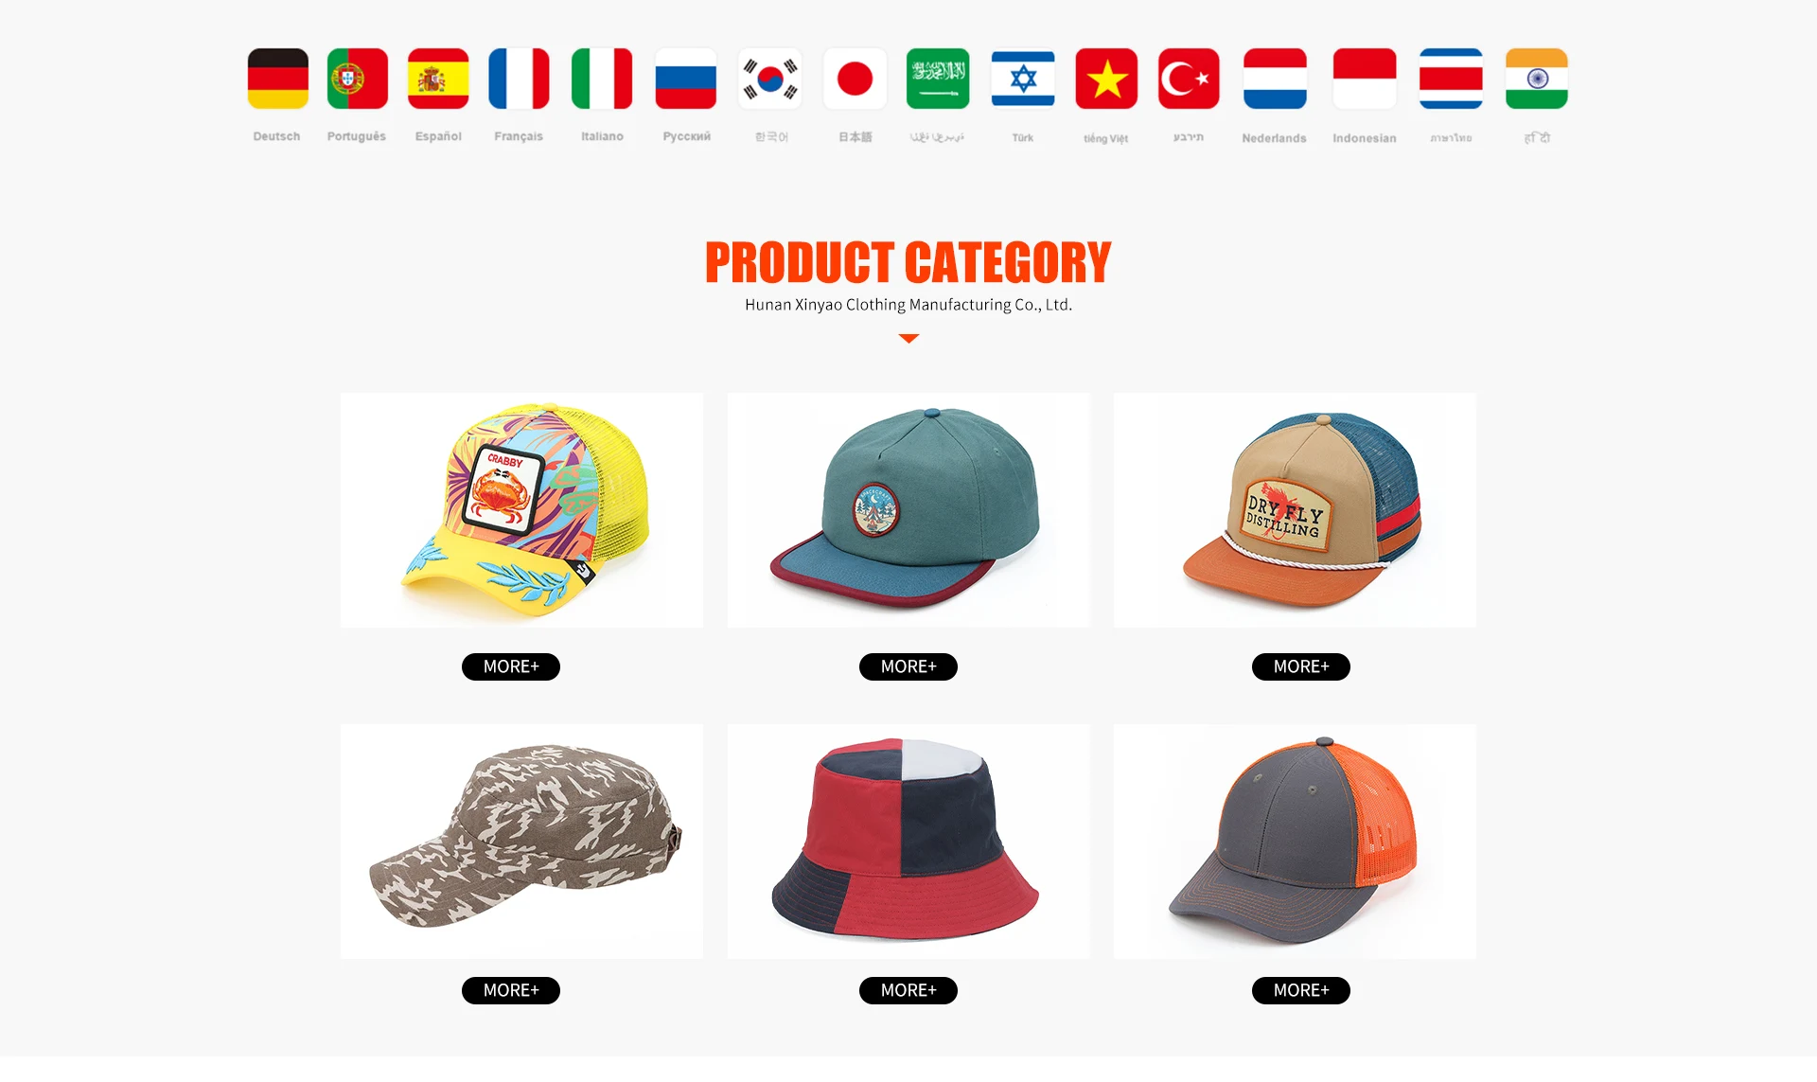
Task: Choose the Spanish flag icon
Action: pos(438,79)
